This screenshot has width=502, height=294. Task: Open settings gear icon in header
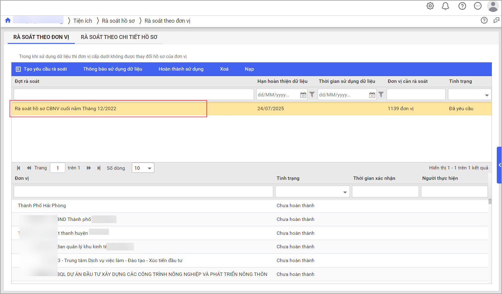point(430,6)
